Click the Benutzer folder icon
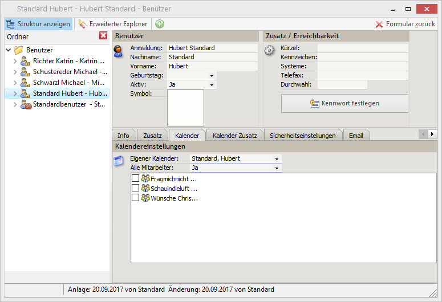This screenshot has width=442, height=302. click(x=19, y=50)
